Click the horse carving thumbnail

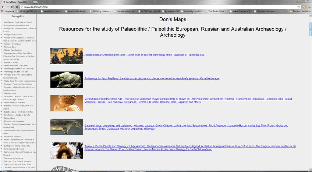coord(66,127)
